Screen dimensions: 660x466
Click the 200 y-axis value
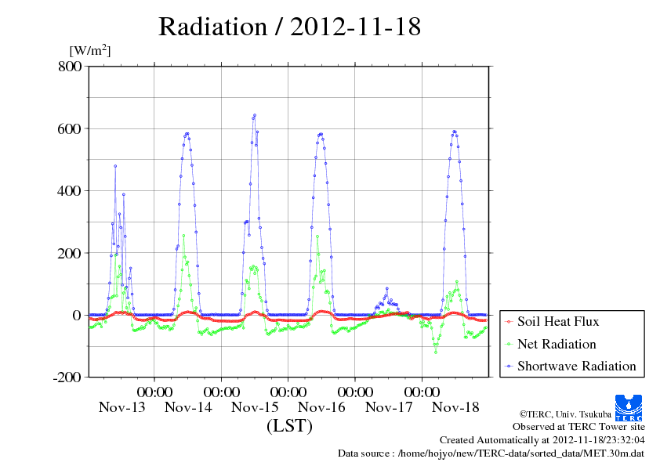coord(70,253)
